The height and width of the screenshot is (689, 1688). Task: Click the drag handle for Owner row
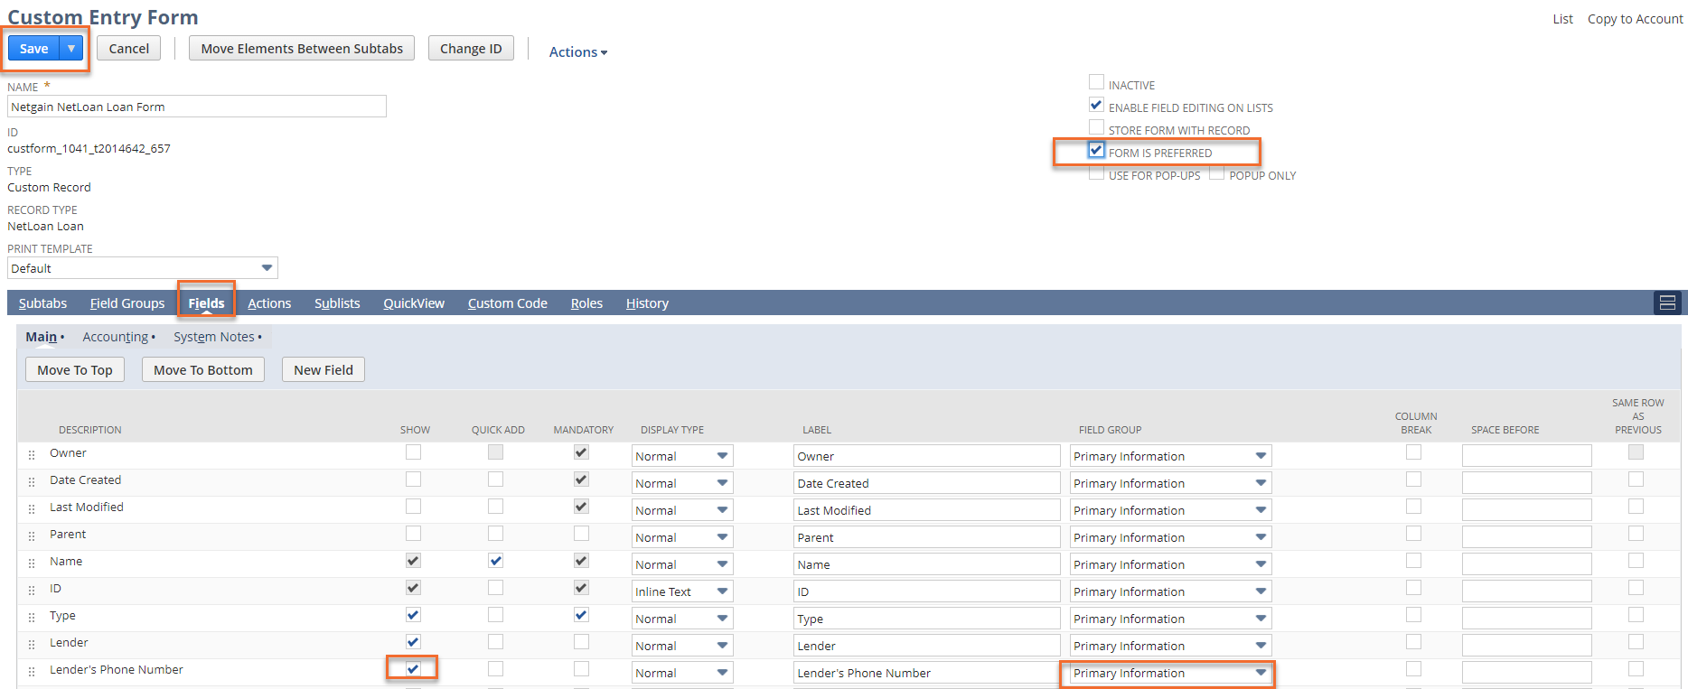[x=32, y=455]
